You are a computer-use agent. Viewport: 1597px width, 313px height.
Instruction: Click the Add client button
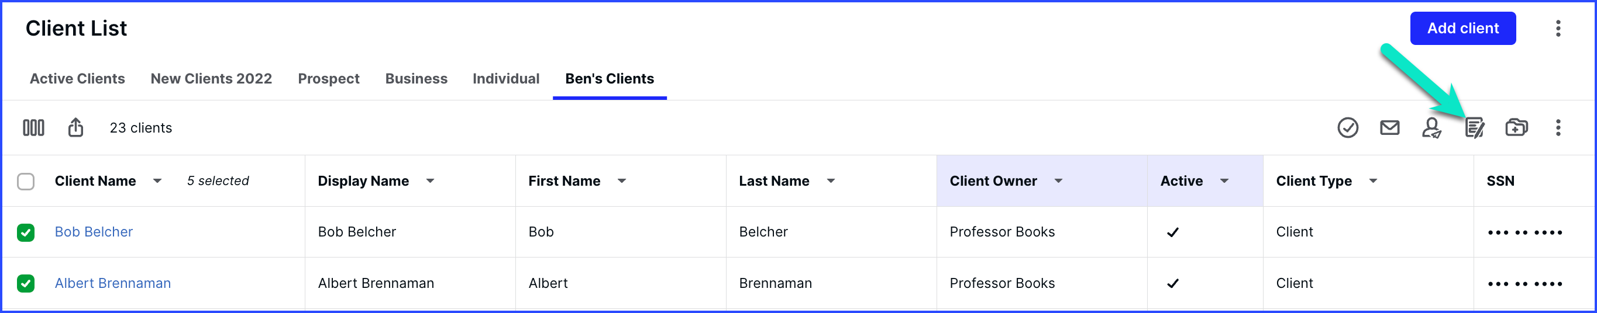pyautogui.click(x=1463, y=29)
